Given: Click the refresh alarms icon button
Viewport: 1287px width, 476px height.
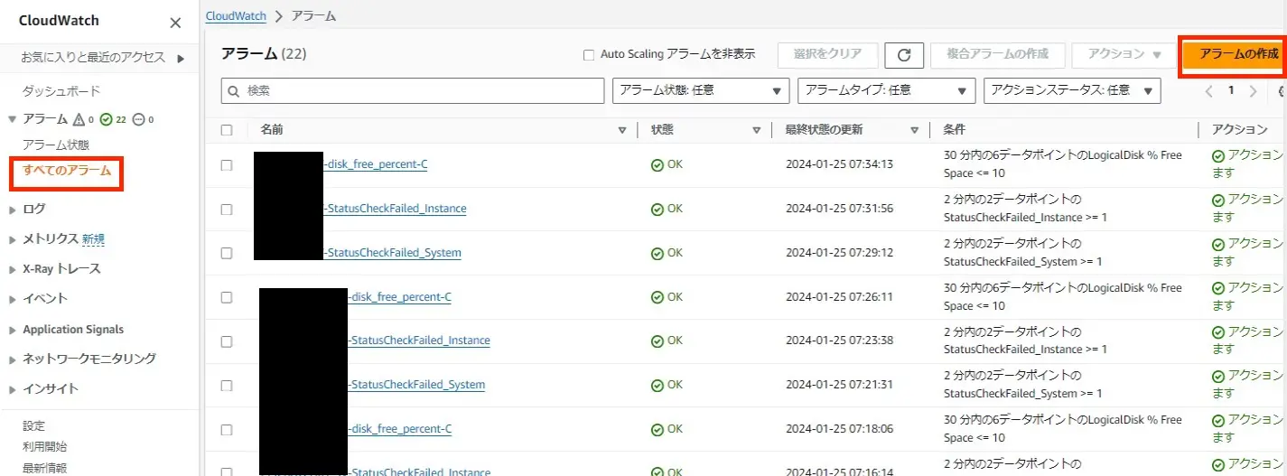Looking at the screenshot, I should (903, 55).
